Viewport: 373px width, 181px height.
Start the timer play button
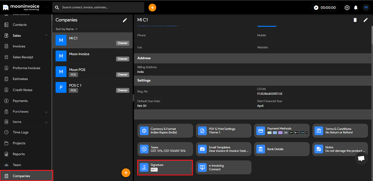pos(316,8)
